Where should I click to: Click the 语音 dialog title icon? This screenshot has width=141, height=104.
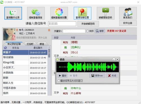(x=58, y=59)
